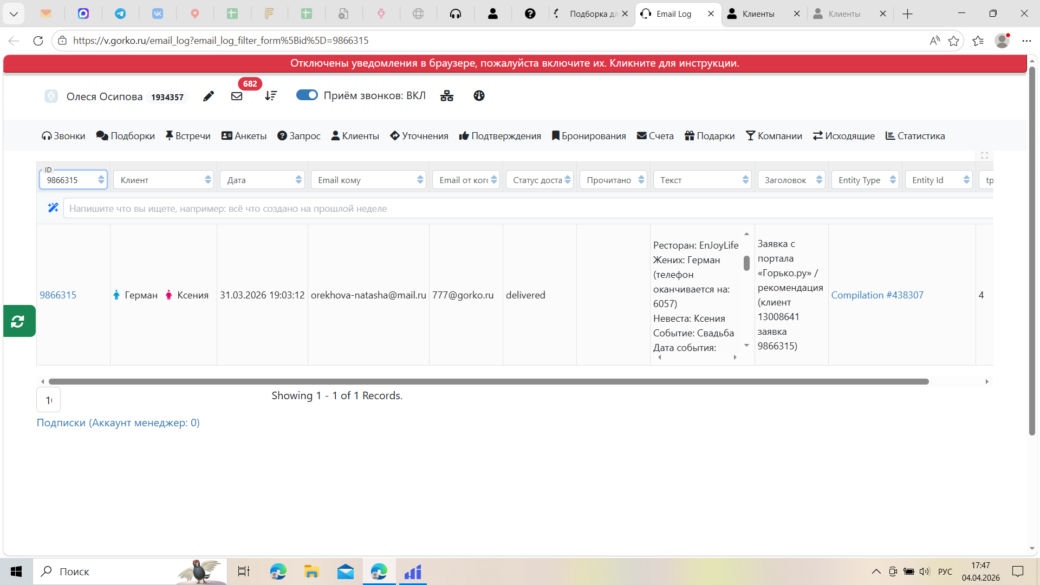Click the magic wand search icon
The height and width of the screenshot is (585, 1040).
click(53, 208)
